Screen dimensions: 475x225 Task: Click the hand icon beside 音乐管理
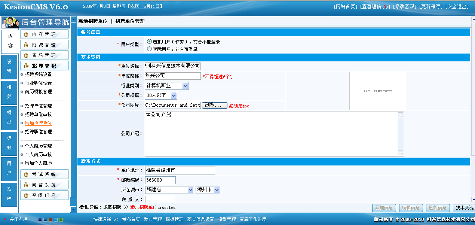[x=26, y=55]
